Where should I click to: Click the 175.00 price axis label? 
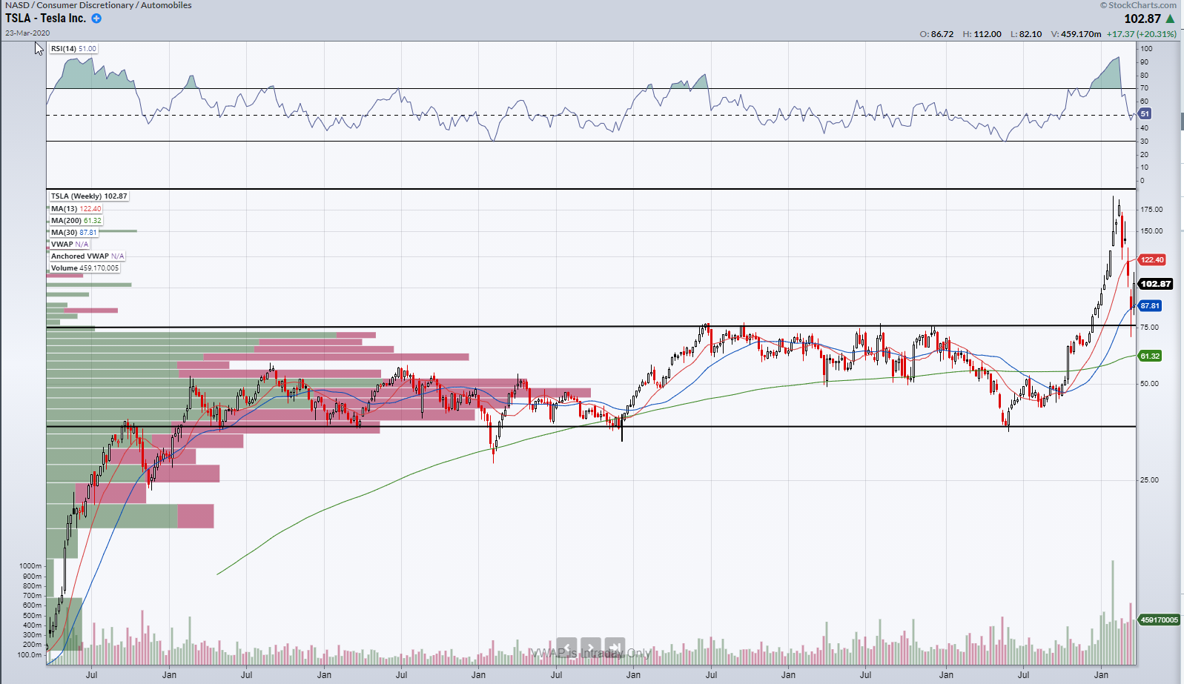click(x=1151, y=209)
